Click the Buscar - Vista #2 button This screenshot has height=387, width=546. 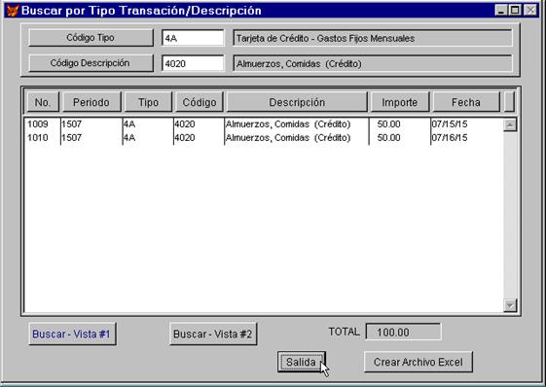[213, 334]
